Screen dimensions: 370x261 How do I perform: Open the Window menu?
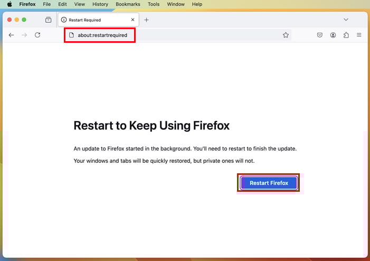(176, 4)
